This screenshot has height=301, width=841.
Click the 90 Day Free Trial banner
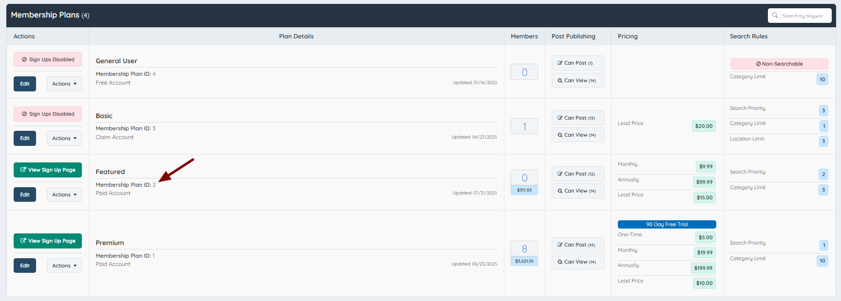[x=667, y=224]
